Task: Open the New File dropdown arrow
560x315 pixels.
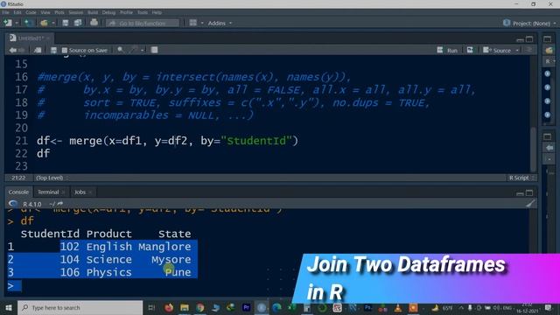Action: point(17,24)
